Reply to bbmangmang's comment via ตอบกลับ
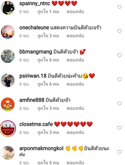The height and width of the screenshot is (165, 125). [x=75, y=60]
